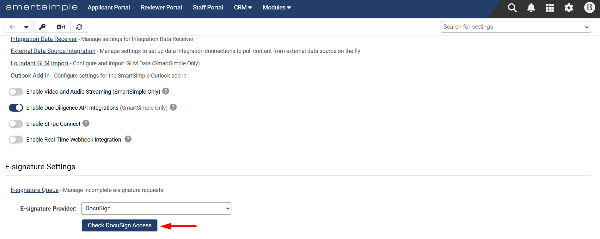Expand the back history dropdown arrow
The height and width of the screenshot is (239, 600).
[x=26, y=27]
